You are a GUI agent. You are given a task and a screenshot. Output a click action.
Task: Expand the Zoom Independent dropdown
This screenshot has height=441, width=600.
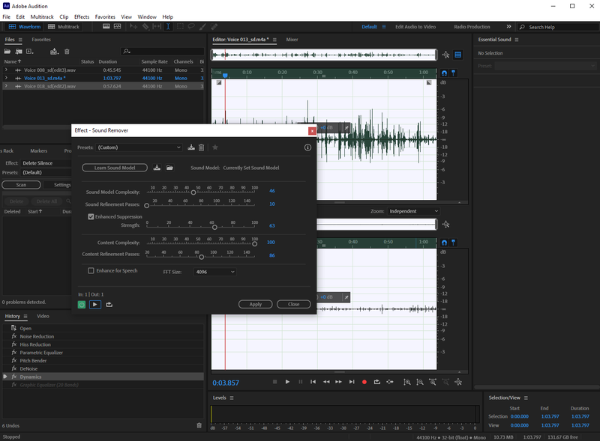(414, 211)
